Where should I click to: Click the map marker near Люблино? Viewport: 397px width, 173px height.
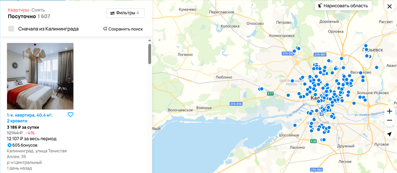(x=261, y=89)
